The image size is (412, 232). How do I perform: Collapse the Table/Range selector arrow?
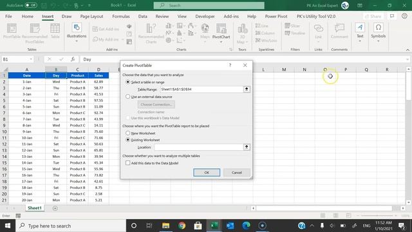[247, 89]
